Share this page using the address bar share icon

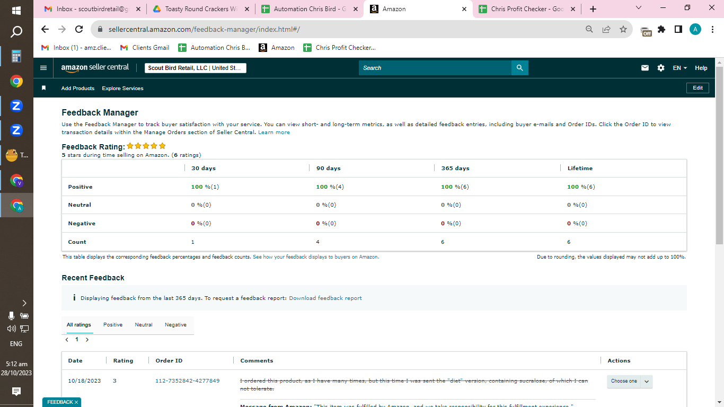[606, 30]
